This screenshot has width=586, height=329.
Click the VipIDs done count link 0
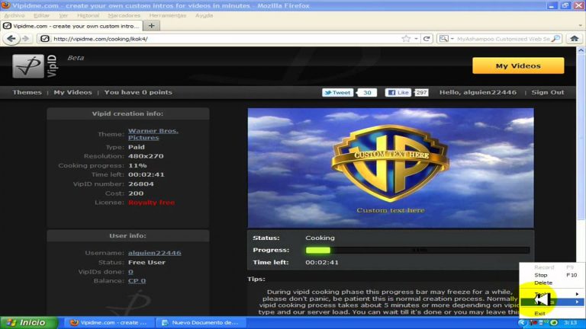pyautogui.click(x=130, y=272)
